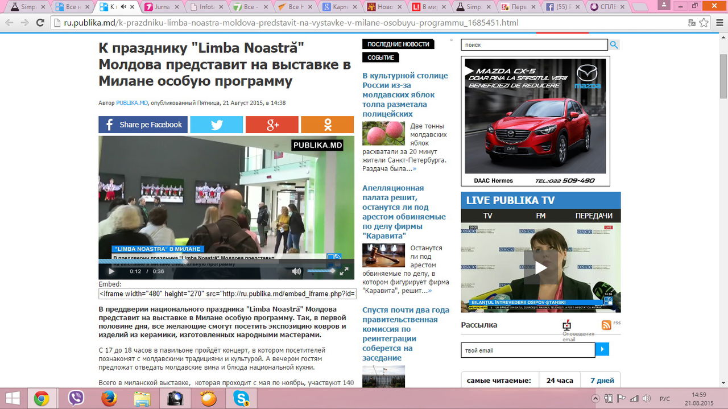The image size is (728, 409).
Task: Share article on Twitter
Action: point(216,125)
